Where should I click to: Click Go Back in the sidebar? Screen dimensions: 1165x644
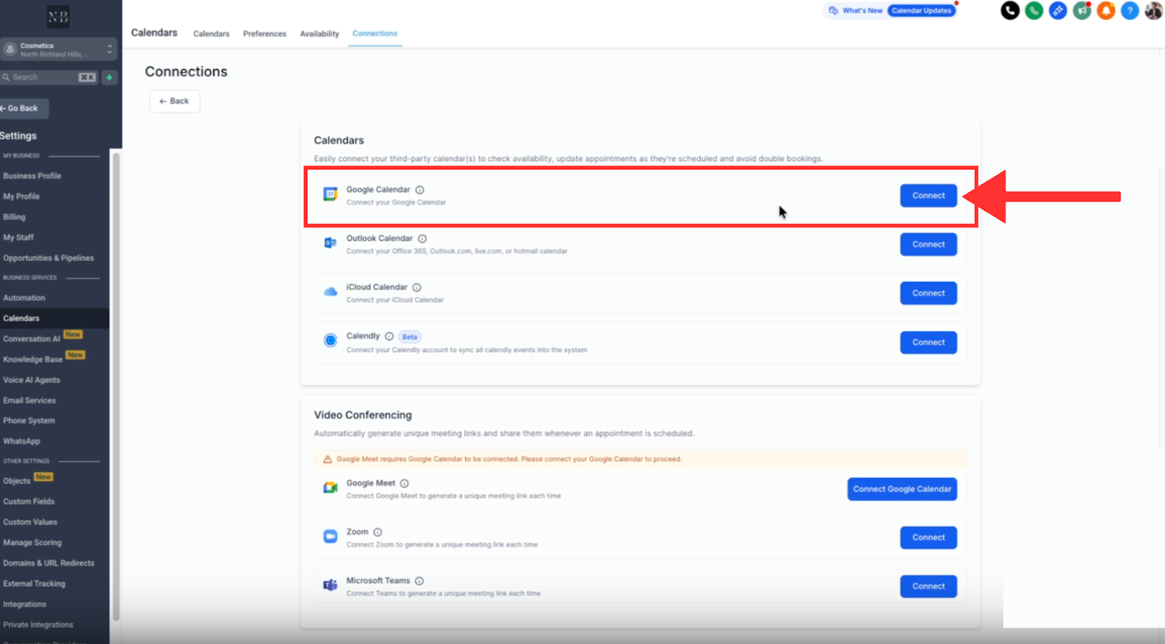(x=23, y=108)
